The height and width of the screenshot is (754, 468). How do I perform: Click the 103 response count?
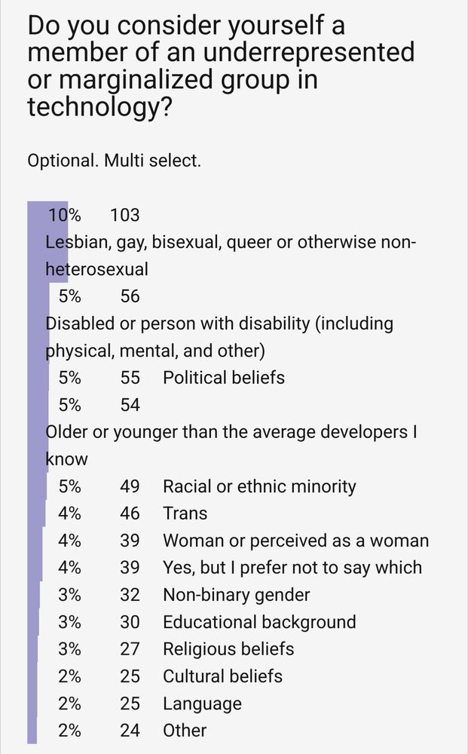click(x=125, y=216)
